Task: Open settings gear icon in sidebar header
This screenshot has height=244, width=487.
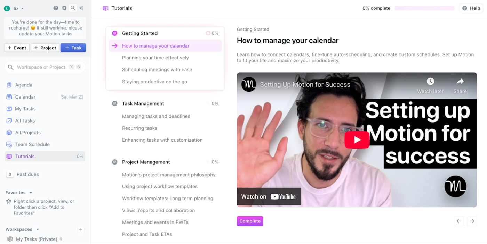Action: point(64,8)
